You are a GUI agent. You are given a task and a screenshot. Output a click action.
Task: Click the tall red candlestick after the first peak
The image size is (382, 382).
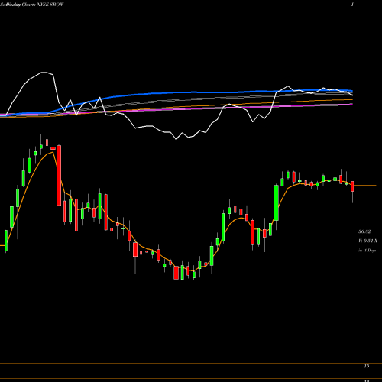pyautogui.click(x=59, y=175)
